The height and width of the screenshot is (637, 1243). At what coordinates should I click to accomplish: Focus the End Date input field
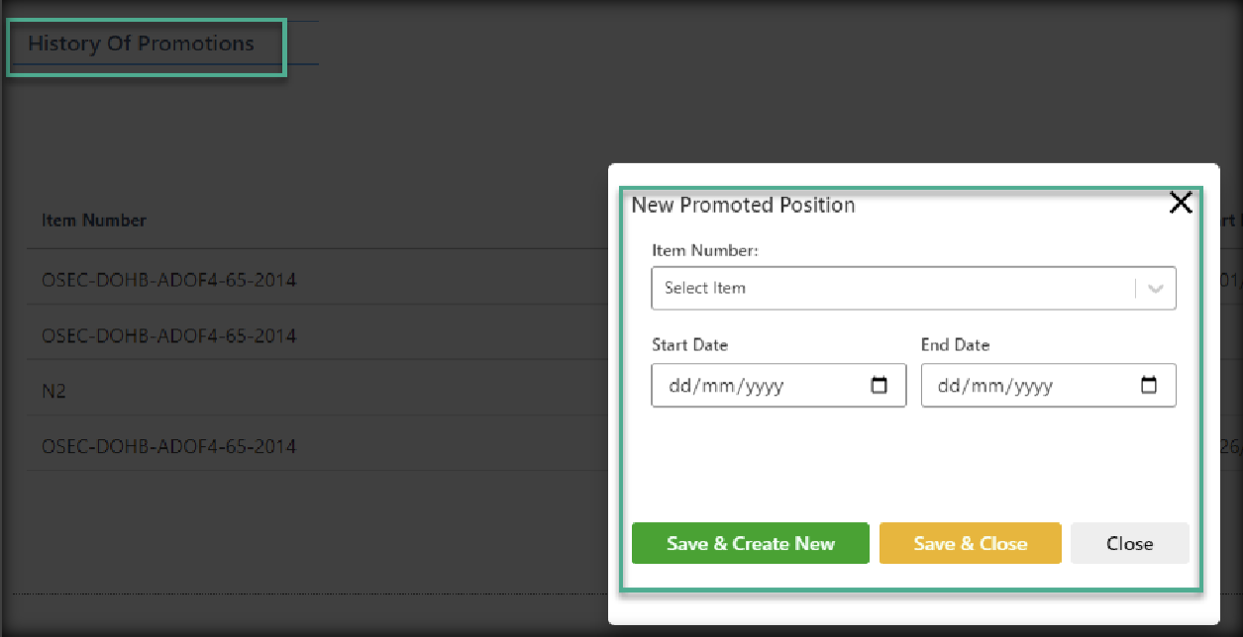point(1025,386)
